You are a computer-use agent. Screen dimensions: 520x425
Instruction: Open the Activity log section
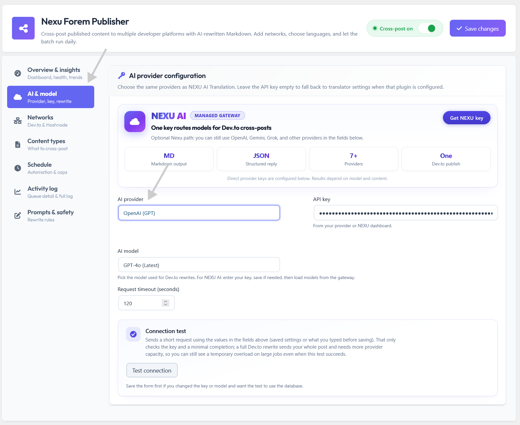51,192
